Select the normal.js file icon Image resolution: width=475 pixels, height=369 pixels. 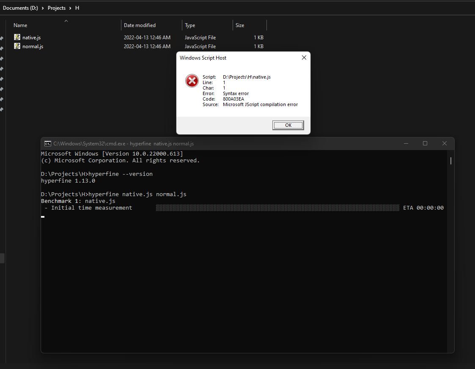(17, 46)
